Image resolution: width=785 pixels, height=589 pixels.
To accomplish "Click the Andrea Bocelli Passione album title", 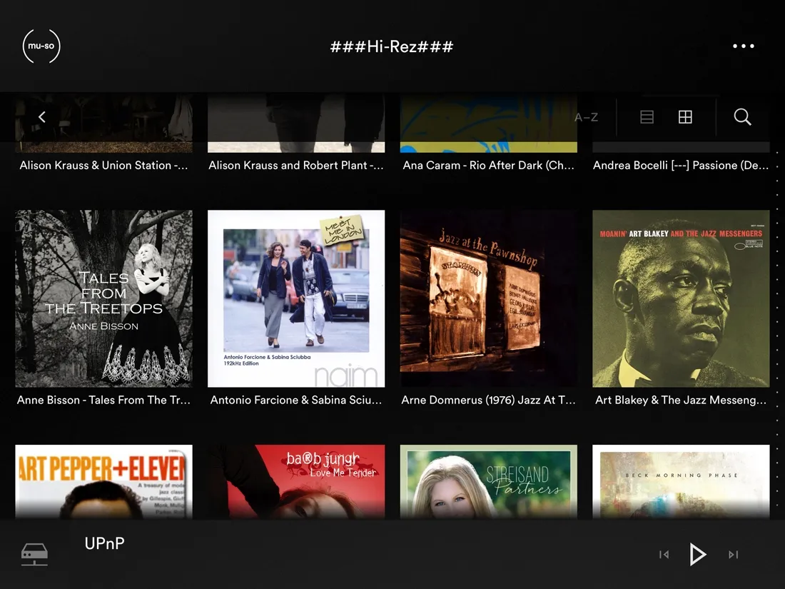I will [681, 166].
